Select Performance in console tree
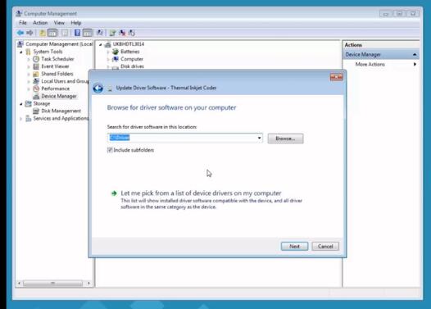 click(55, 89)
